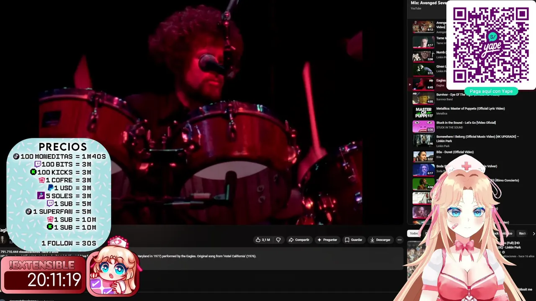Click the 5 SOLES = 3M row
Screen dimensions: 536x301
pos(64,196)
